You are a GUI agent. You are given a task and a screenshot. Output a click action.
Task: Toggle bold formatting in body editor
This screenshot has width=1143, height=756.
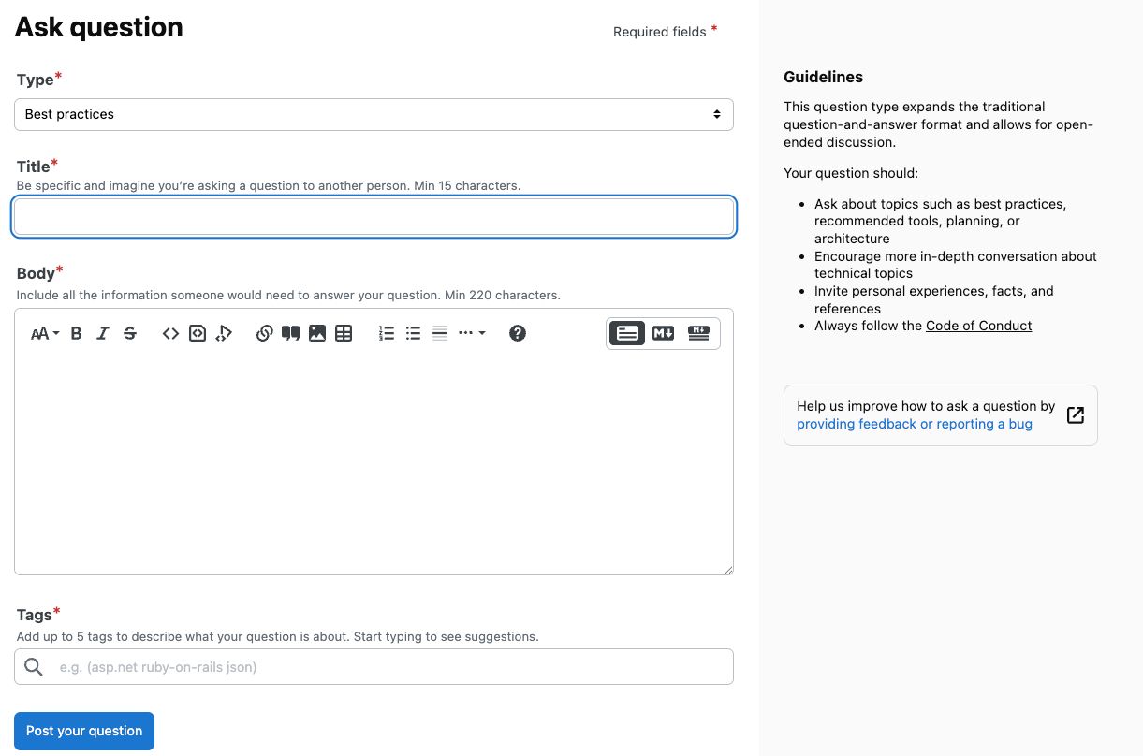click(x=77, y=333)
